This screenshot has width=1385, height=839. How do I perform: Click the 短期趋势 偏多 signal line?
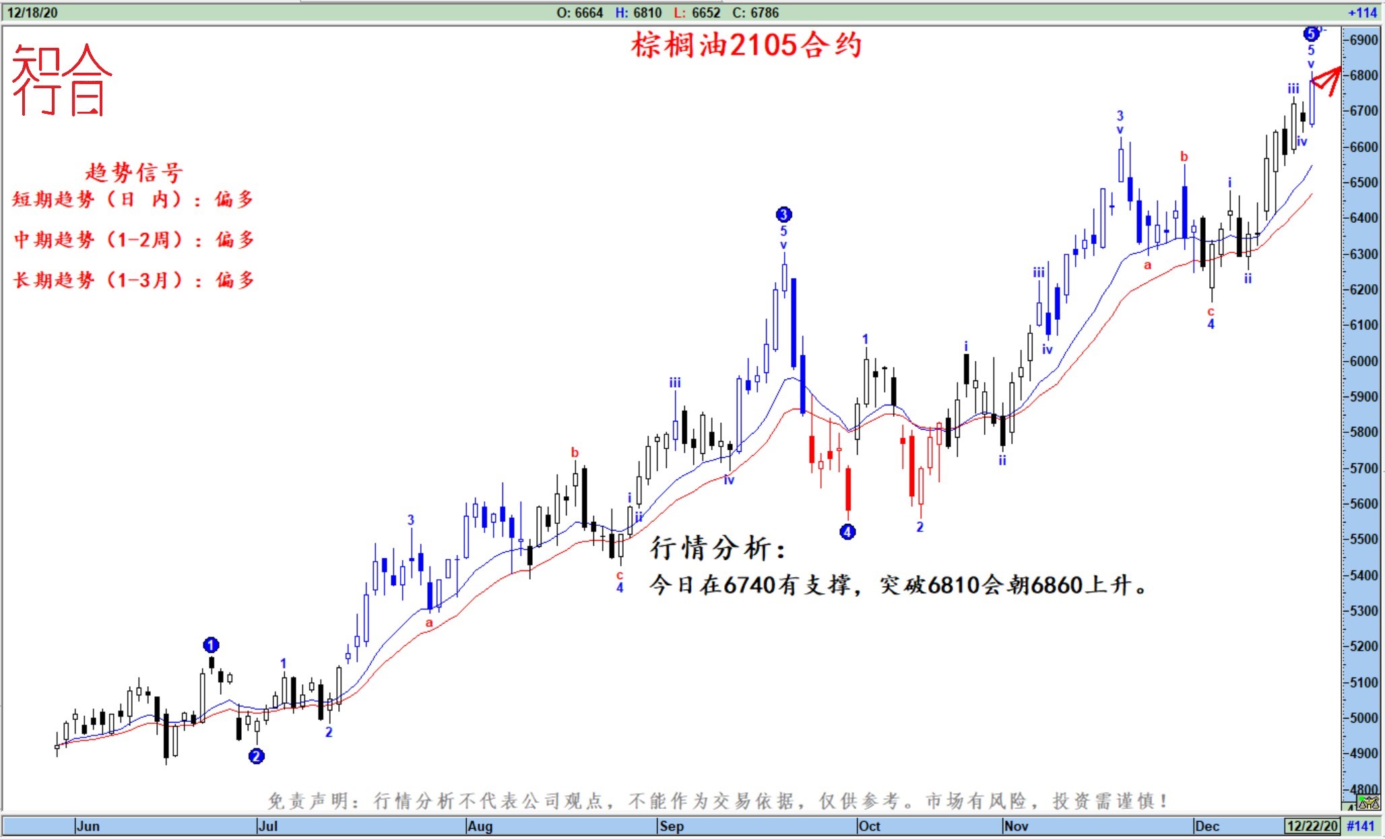[x=133, y=199]
